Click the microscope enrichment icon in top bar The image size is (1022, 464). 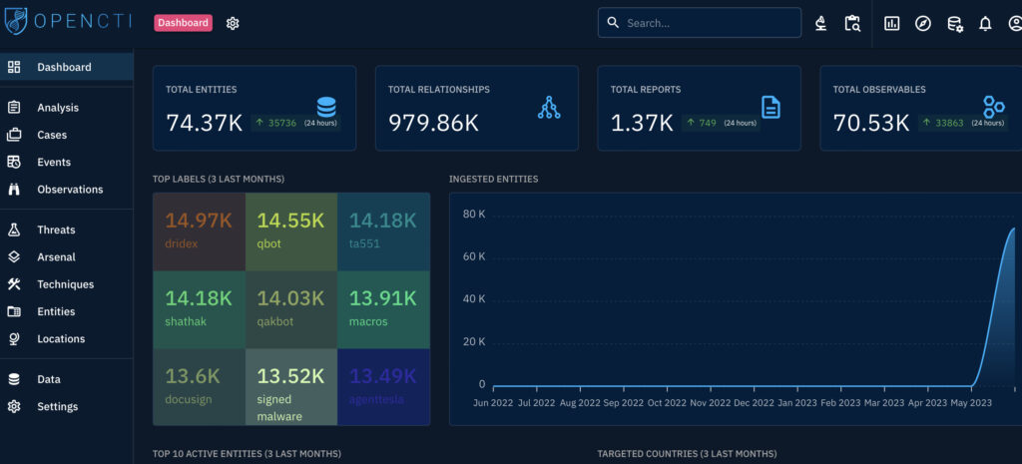click(x=820, y=23)
